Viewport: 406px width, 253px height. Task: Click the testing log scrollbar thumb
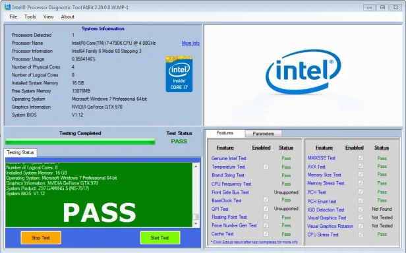tap(196, 217)
